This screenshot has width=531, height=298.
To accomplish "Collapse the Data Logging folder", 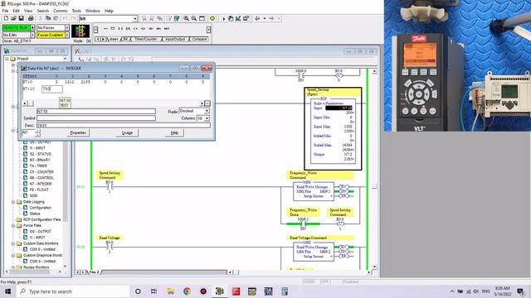I will tap(13, 202).
